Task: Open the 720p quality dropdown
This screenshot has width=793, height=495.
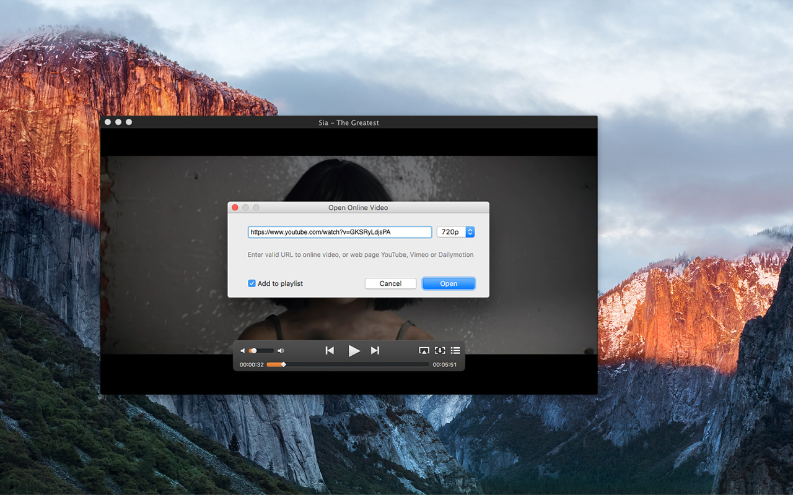Action: (455, 232)
